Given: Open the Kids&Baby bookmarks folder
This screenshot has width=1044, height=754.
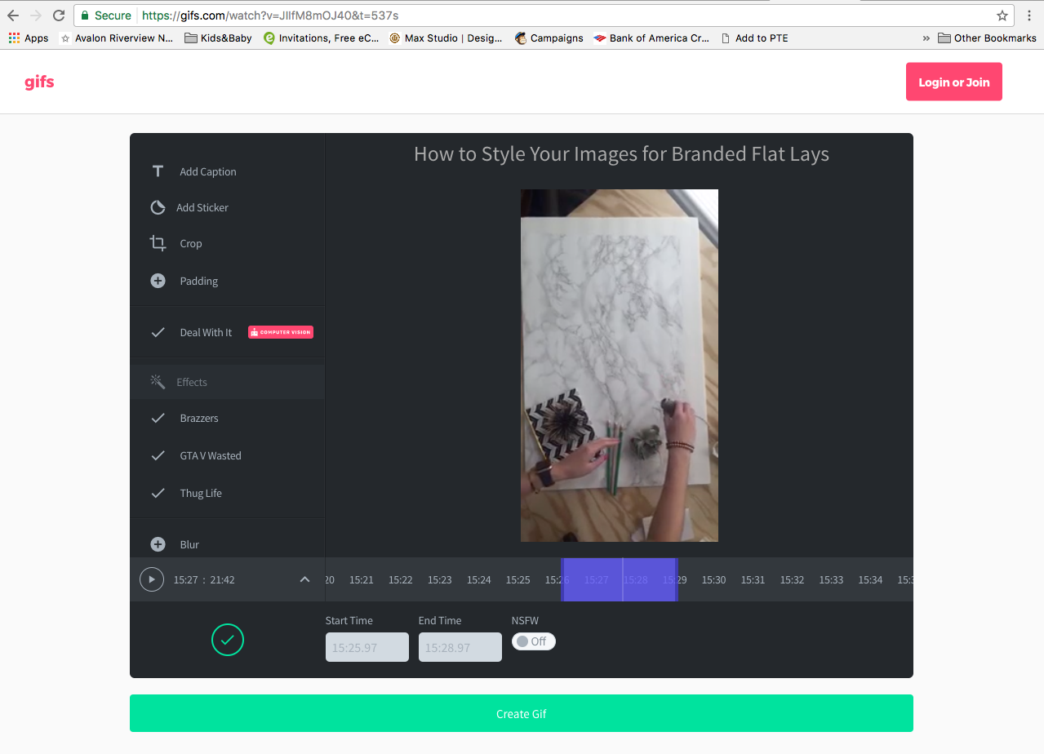Looking at the screenshot, I should pyautogui.click(x=218, y=38).
